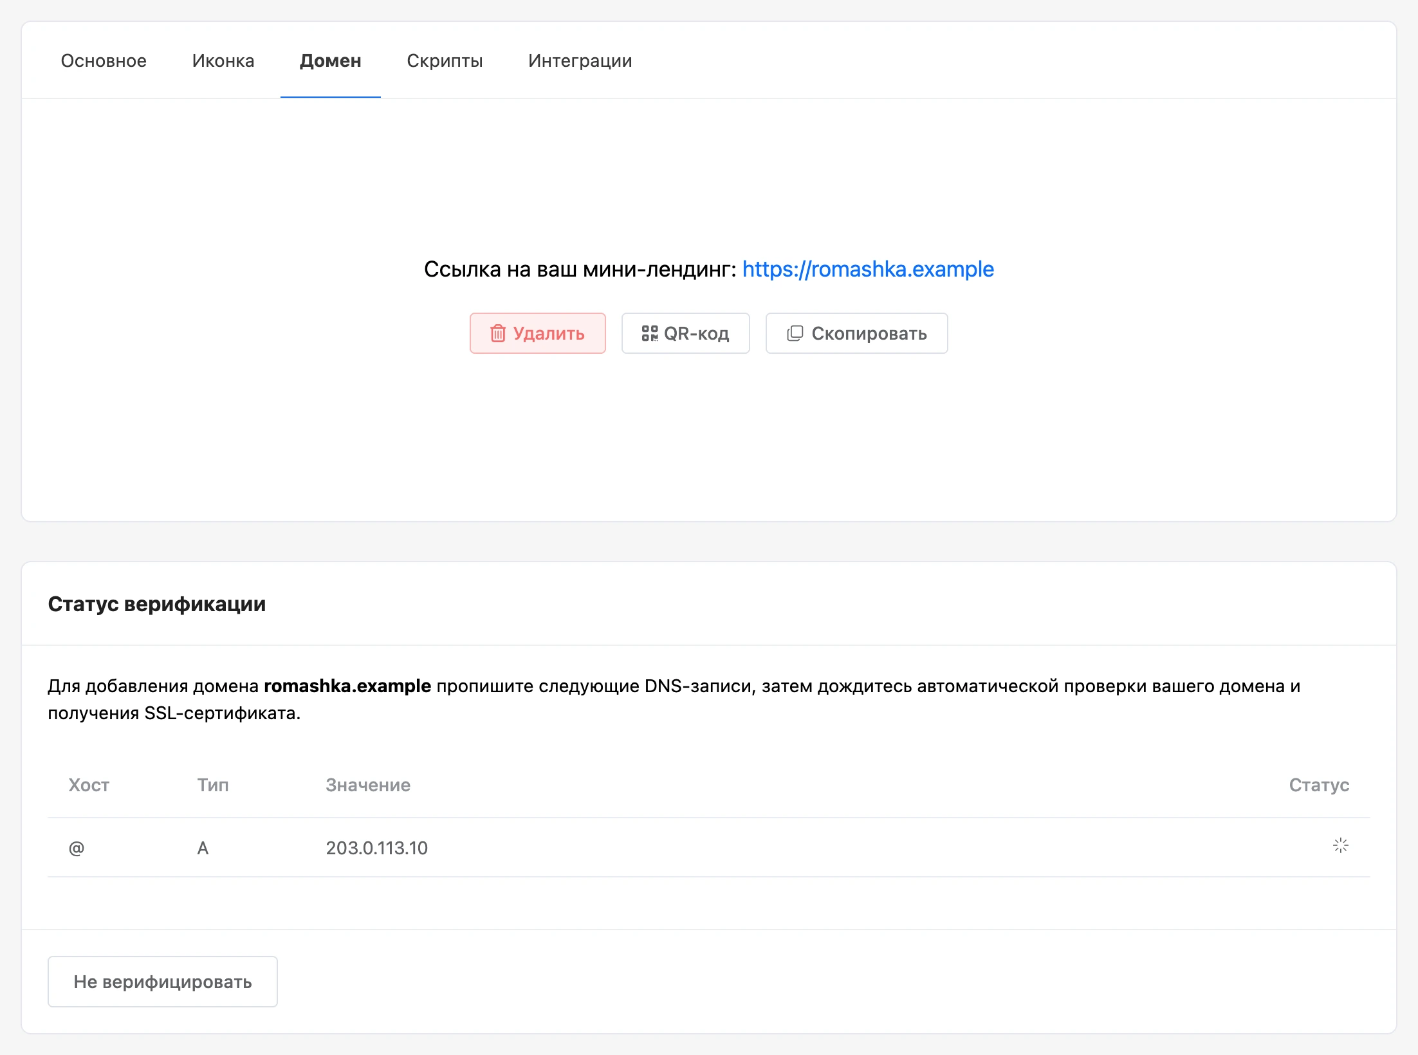The width and height of the screenshot is (1418, 1055).
Task: Open the Иконка tab
Action: tap(223, 60)
